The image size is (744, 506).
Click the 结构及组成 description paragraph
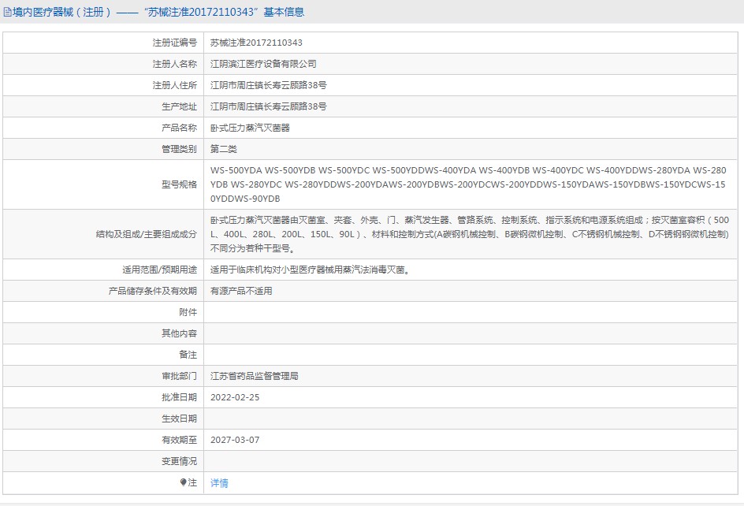click(470, 234)
